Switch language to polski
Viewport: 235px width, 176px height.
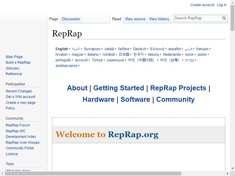[x=202, y=55]
